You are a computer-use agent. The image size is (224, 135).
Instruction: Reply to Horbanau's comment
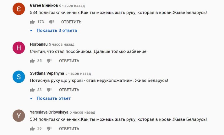69,61
